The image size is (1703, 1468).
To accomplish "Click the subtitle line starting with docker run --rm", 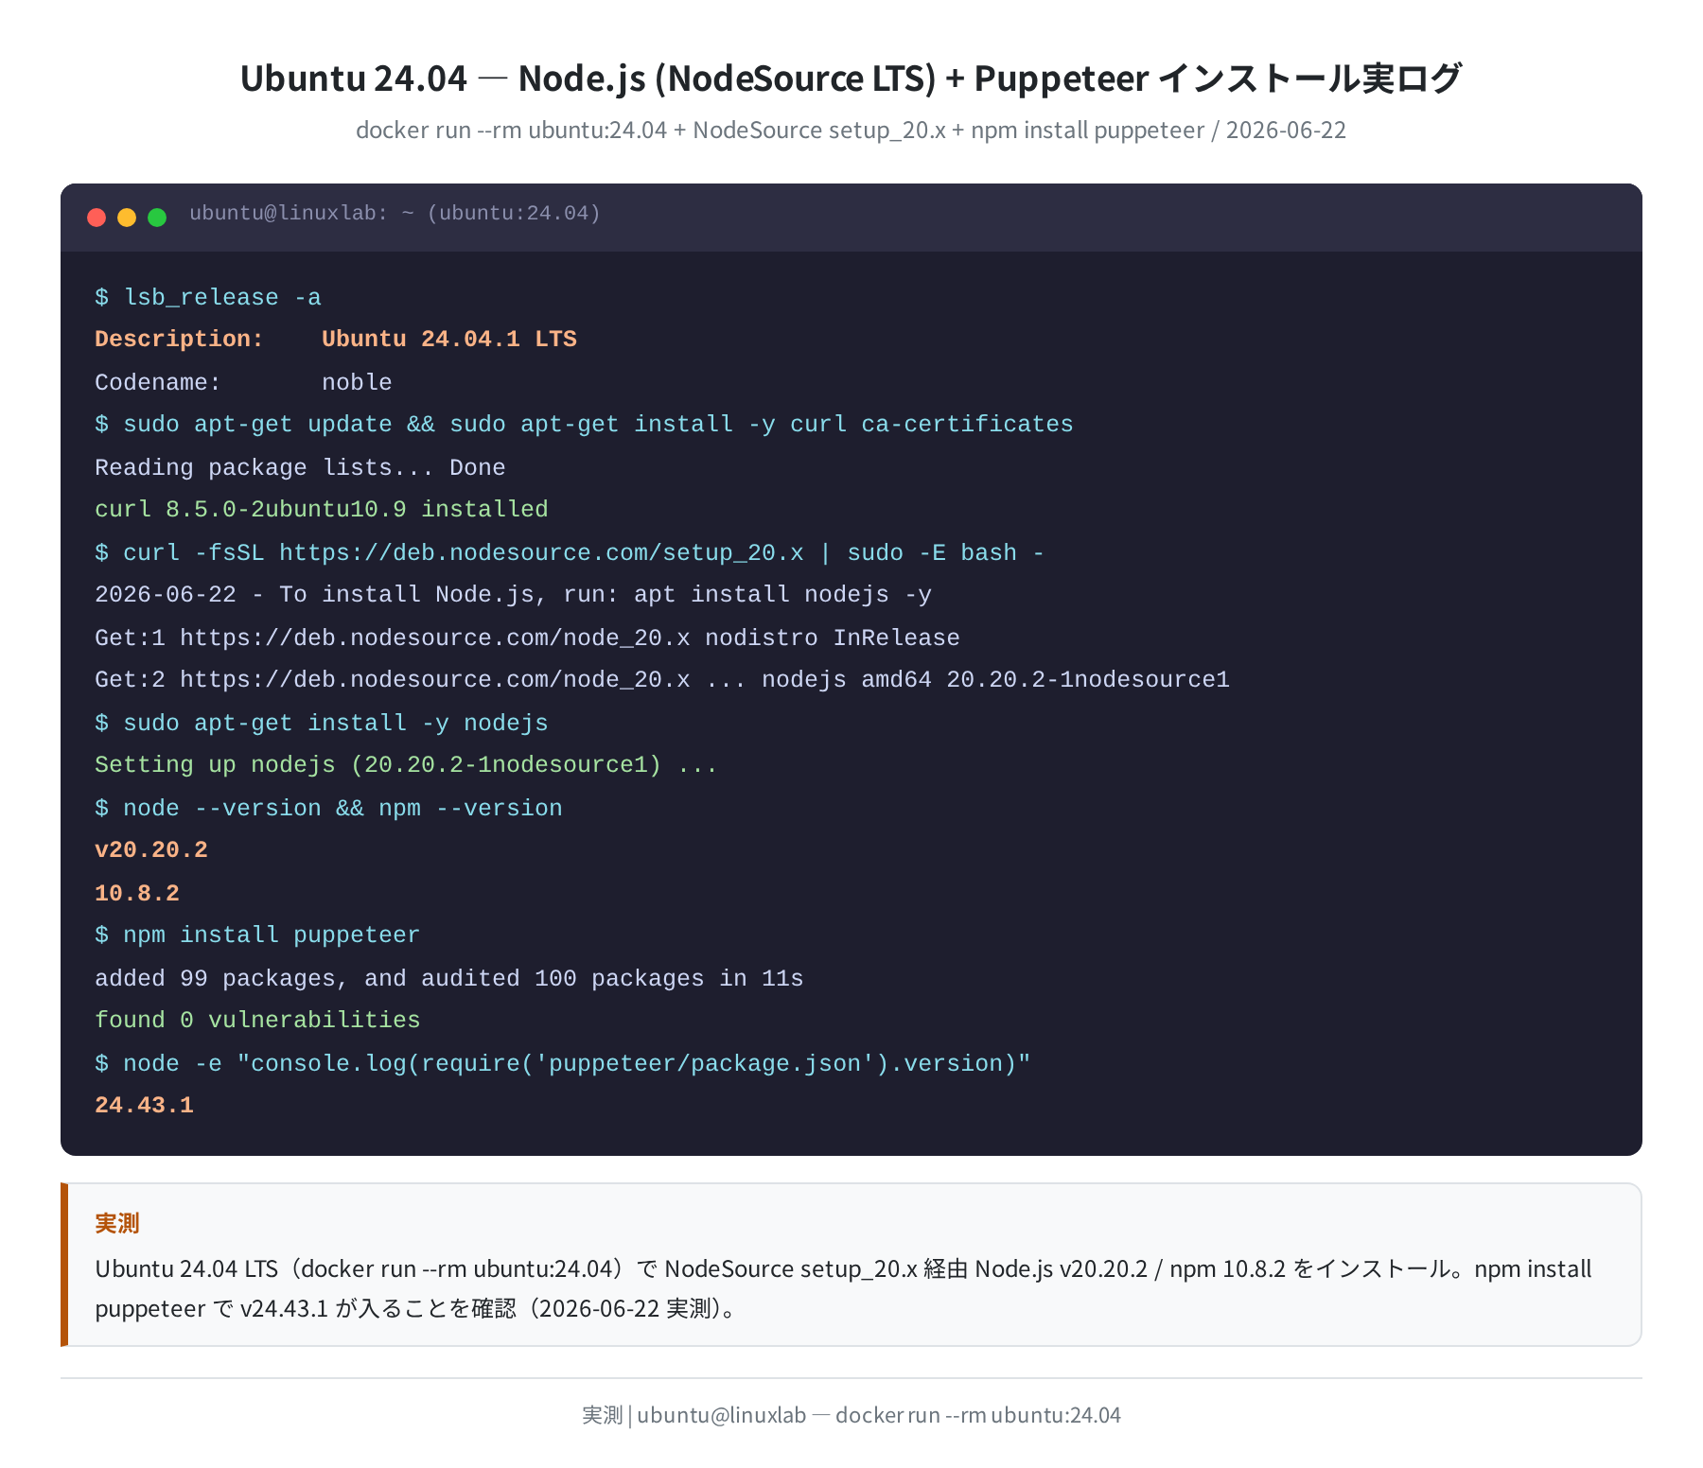I will [x=851, y=130].
